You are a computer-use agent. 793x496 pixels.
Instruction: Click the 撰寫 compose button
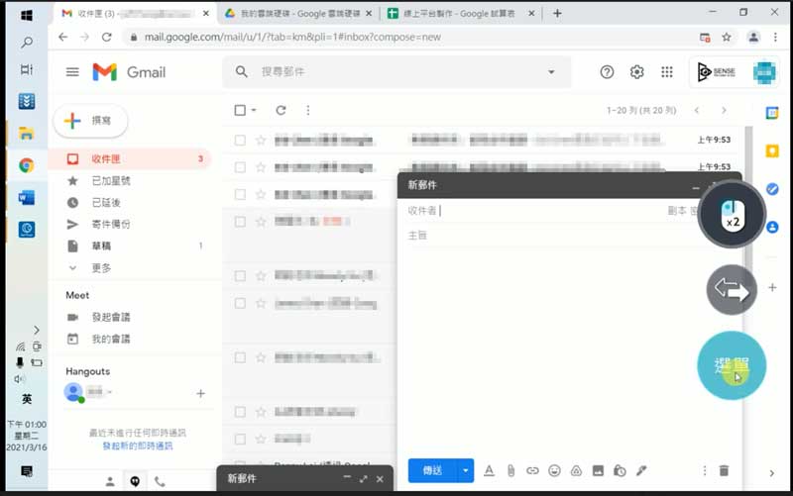point(90,121)
